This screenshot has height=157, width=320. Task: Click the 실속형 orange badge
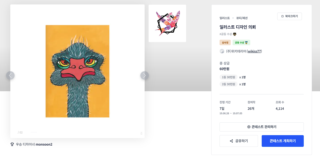tap(225, 43)
